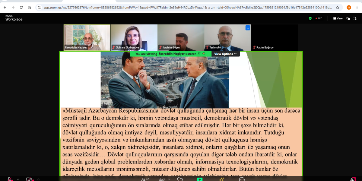Click the browser address bar URL
Image resolution: width=362 pixels, height=181 pixels.
coord(187,8)
